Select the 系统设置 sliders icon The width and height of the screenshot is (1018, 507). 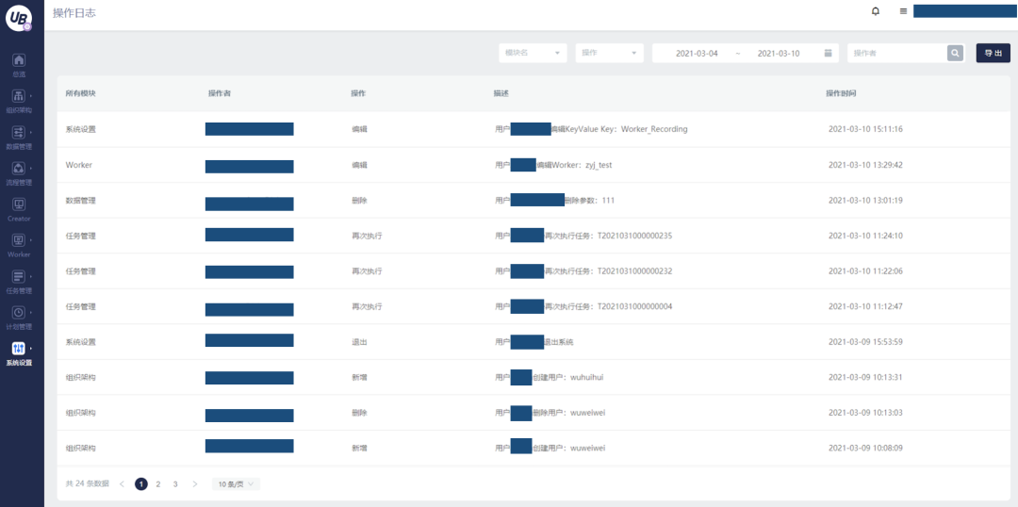click(20, 349)
